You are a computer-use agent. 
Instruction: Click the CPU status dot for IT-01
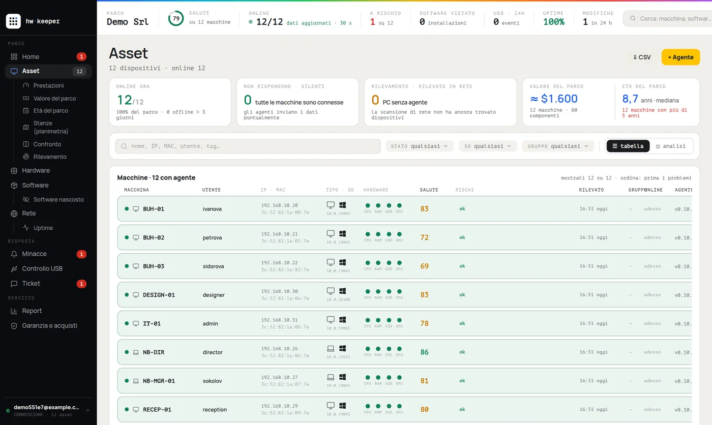367,320
